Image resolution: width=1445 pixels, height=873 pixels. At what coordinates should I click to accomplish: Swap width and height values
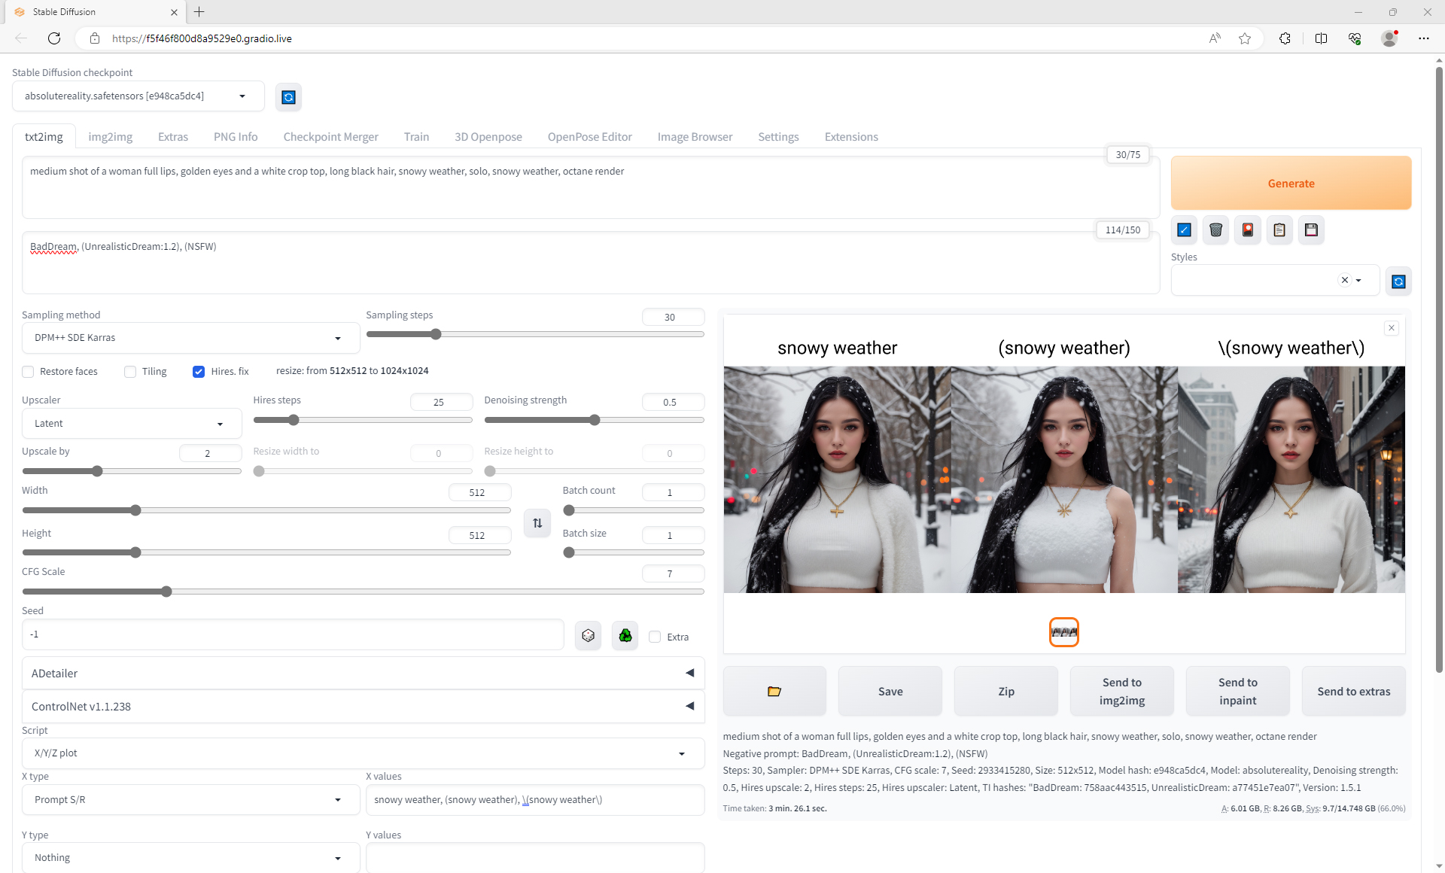tap(537, 523)
